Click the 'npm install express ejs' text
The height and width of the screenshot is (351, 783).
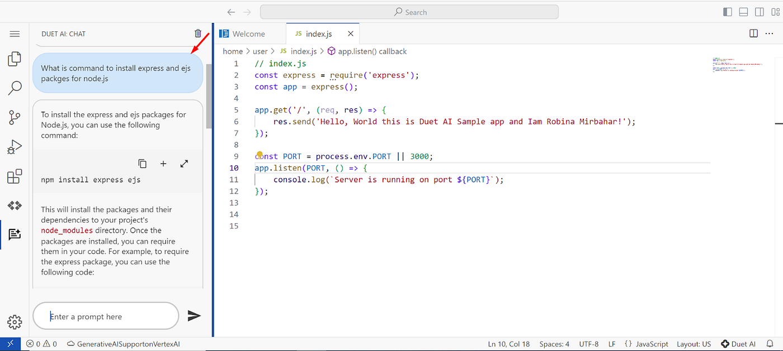coord(91,180)
